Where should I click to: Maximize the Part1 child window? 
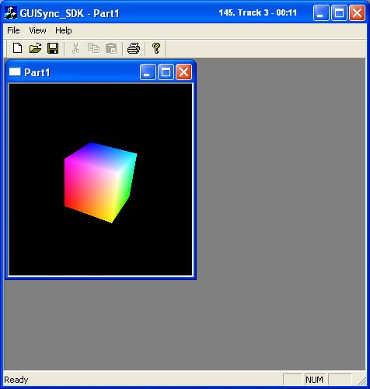click(166, 72)
